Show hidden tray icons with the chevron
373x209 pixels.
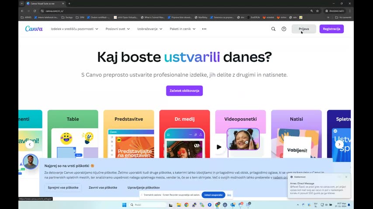[x=298, y=205]
